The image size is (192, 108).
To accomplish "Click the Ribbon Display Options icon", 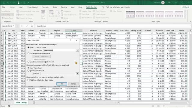I will [x=169, y=2].
